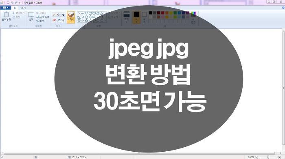Select the Curve shape
The width and height of the screenshot is (285, 159).
[x=83, y=13]
